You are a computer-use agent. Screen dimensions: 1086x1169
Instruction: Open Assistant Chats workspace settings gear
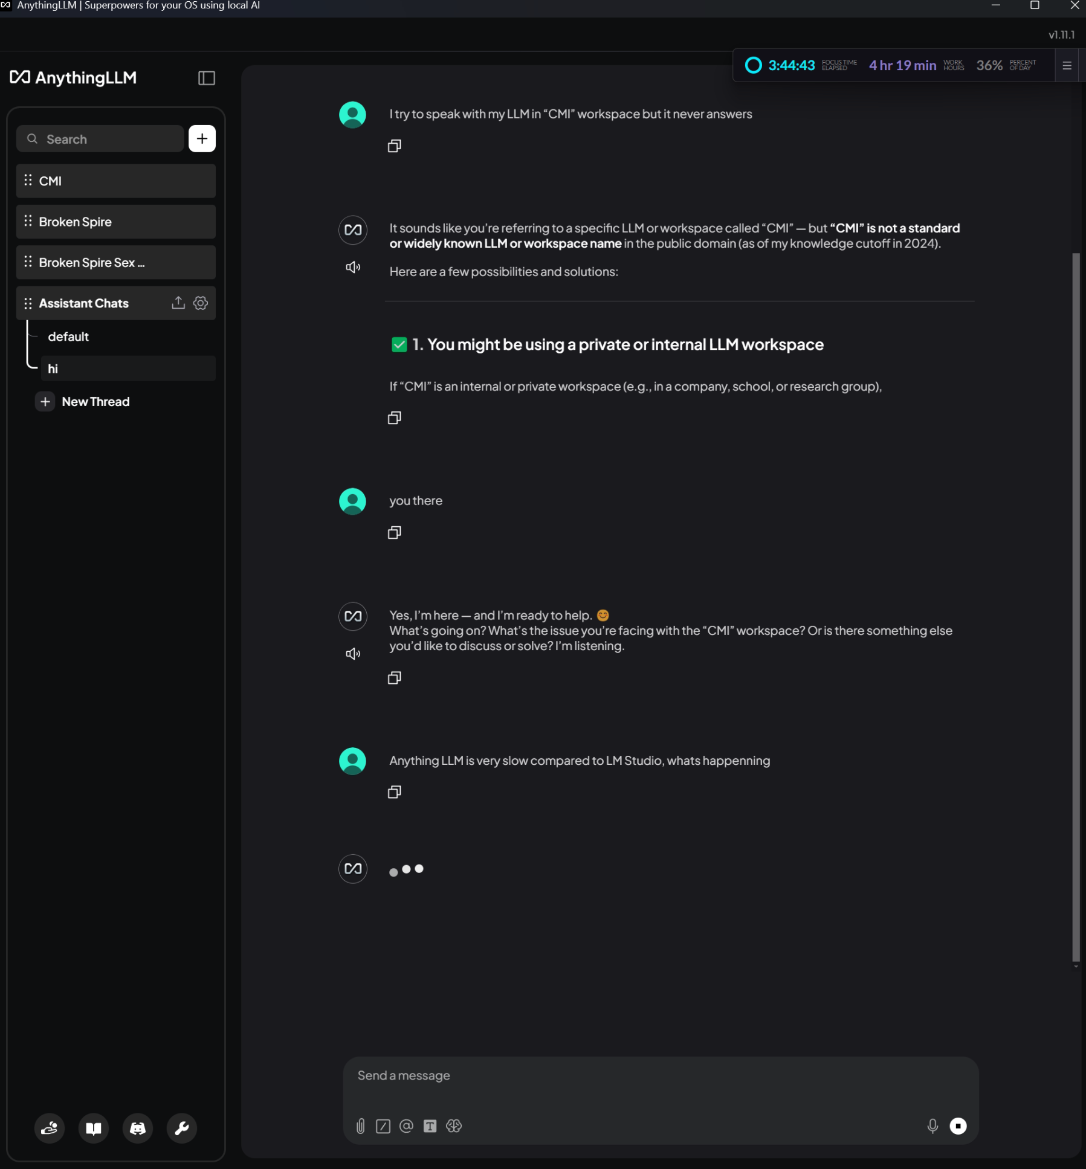pos(201,303)
